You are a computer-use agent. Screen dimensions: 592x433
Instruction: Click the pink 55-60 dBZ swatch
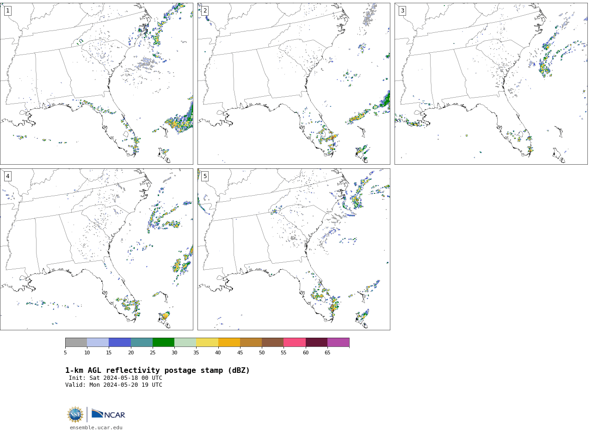click(x=295, y=342)
